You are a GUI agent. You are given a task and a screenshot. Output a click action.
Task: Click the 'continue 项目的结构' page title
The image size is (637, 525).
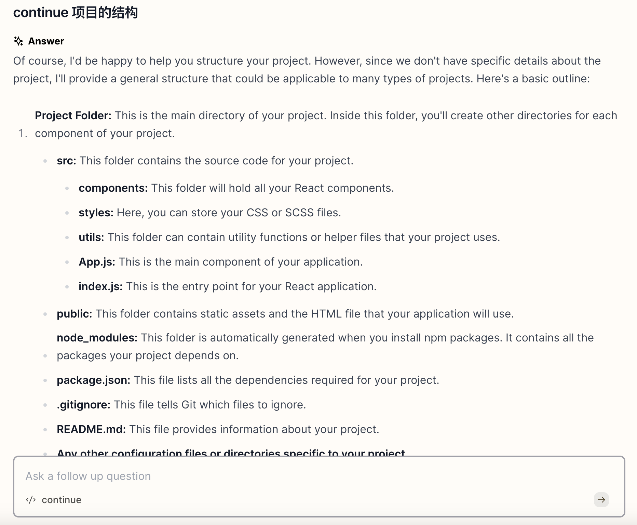pyautogui.click(x=76, y=13)
